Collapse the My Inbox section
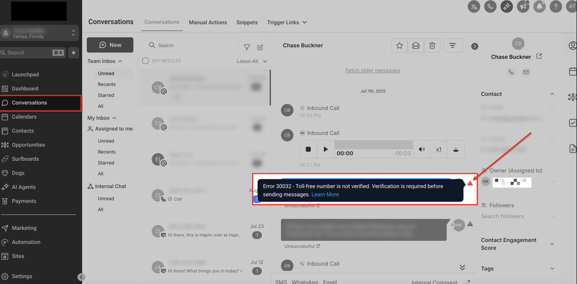577x284 pixels. (x=114, y=118)
